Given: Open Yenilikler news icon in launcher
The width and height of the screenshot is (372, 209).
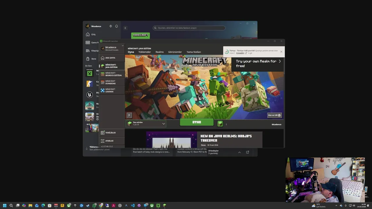Looking at the screenshot, I should [102, 133].
